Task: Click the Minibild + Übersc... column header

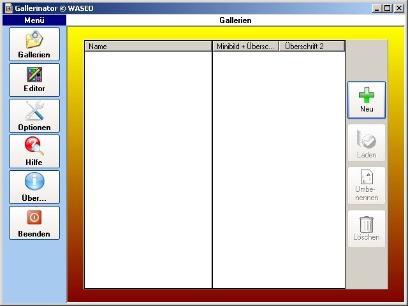Action: pos(245,47)
